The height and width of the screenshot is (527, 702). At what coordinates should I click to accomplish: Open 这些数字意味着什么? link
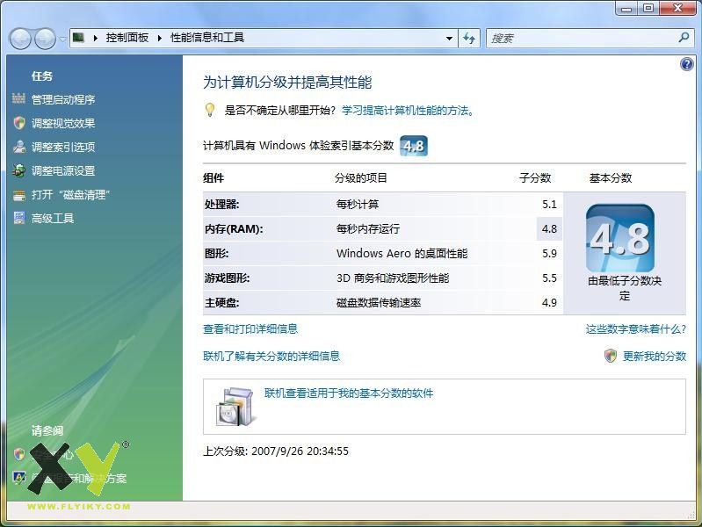636,329
